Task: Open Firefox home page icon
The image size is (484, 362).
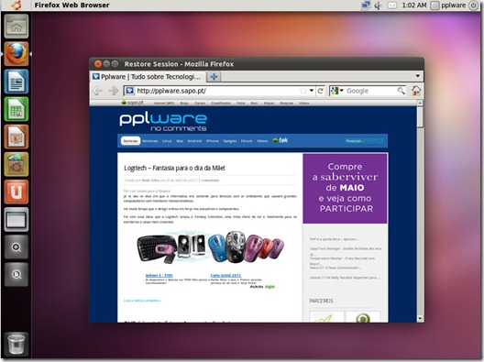Action: 416,91
